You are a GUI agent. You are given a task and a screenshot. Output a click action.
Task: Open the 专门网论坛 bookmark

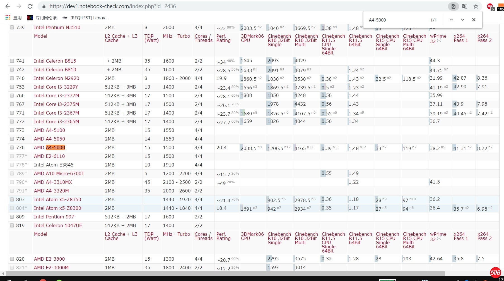pyautogui.click(x=42, y=18)
